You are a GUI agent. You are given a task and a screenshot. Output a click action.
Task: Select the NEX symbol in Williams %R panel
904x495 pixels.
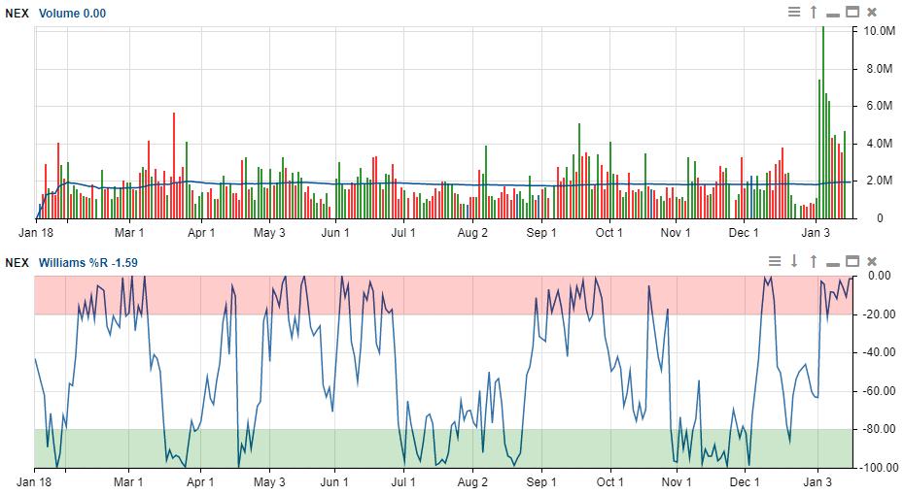click(17, 262)
